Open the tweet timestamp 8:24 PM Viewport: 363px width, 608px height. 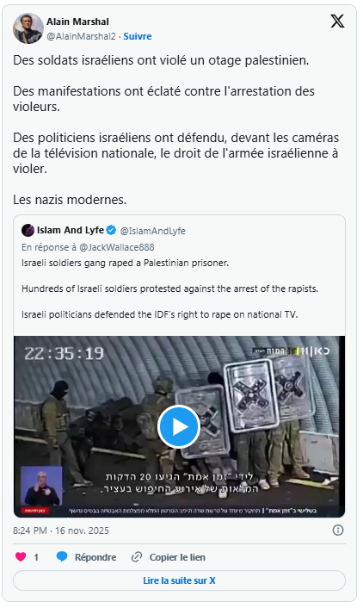(30, 530)
